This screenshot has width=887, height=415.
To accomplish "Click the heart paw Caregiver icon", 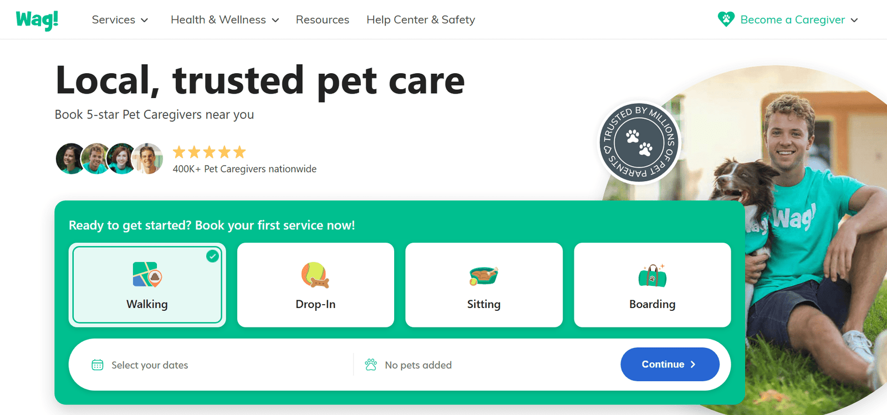I will click(x=726, y=19).
